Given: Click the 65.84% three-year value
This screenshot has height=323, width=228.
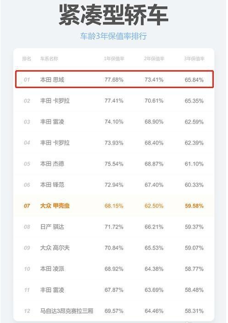Looking at the screenshot, I should point(194,80).
